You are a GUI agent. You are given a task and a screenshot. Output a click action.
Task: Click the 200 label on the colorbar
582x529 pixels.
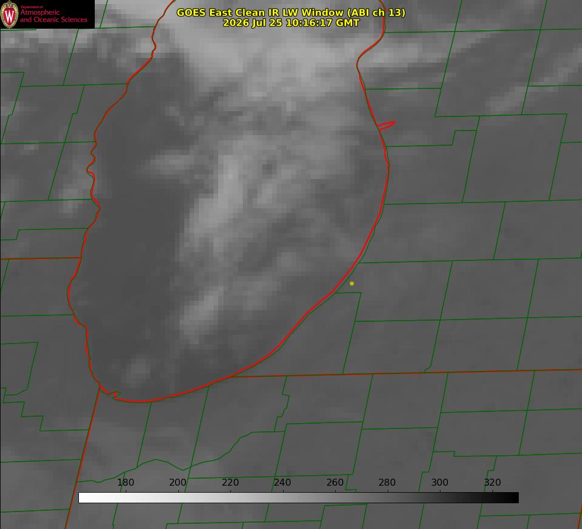(178, 482)
